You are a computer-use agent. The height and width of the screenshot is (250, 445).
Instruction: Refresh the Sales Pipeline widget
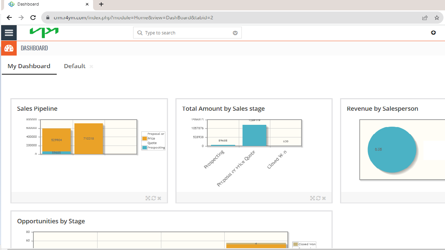[154, 198]
